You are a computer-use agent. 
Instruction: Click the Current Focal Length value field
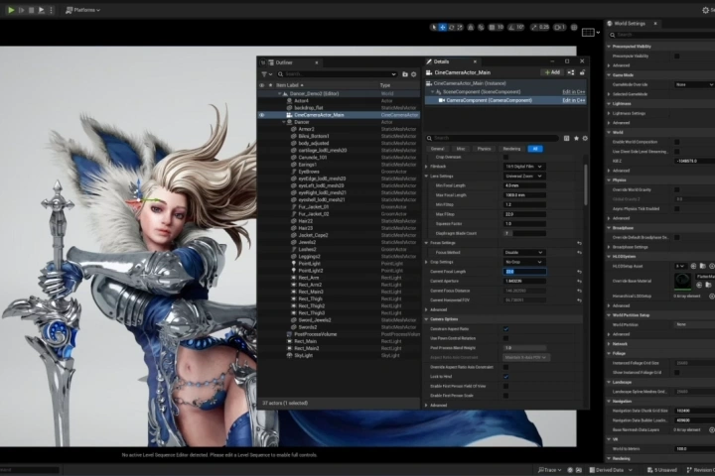coord(524,272)
